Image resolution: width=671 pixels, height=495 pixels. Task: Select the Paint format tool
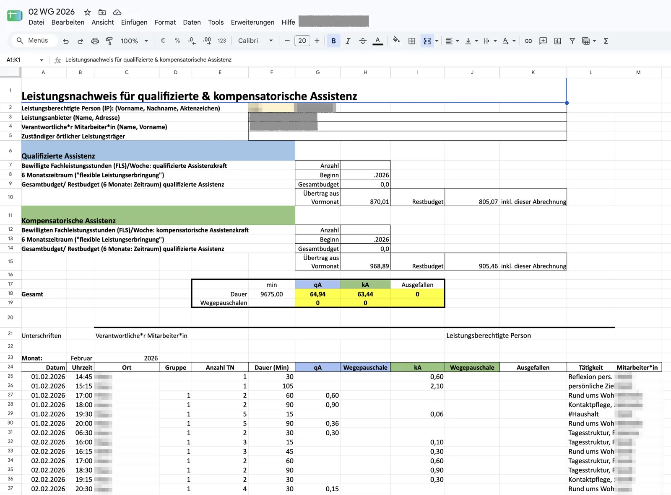click(x=109, y=41)
